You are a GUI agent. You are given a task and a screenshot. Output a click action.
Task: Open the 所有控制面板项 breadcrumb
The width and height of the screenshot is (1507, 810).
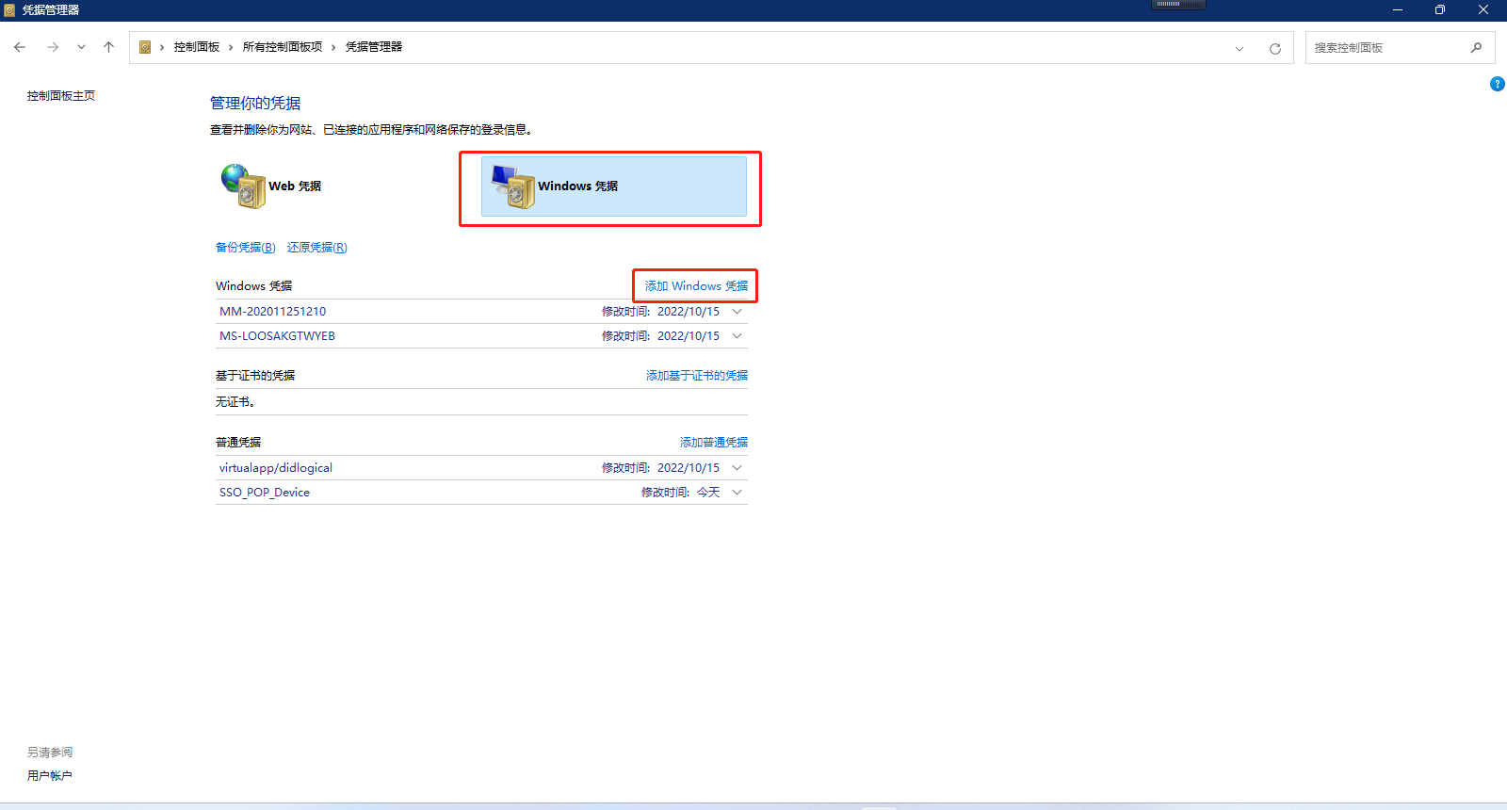(x=283, y=47)
